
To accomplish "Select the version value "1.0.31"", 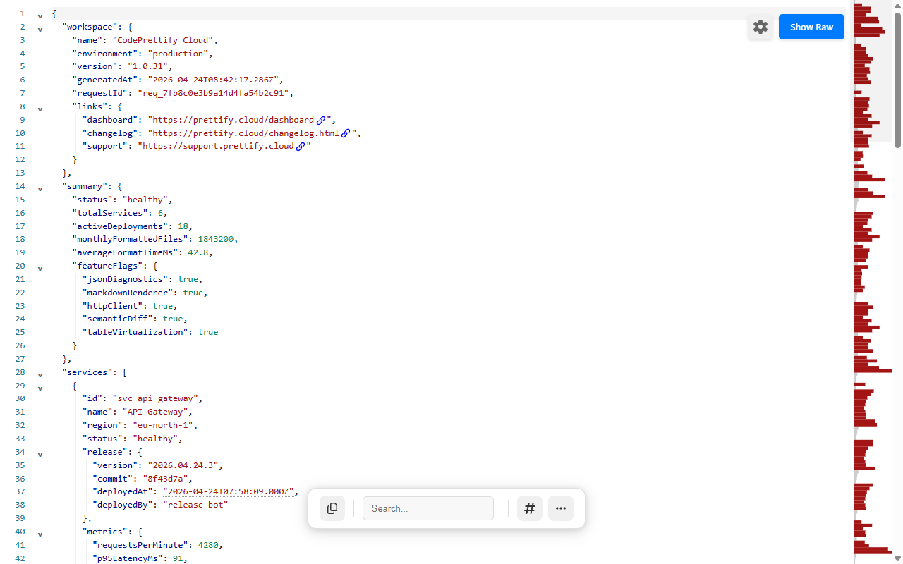I will 147,66.
